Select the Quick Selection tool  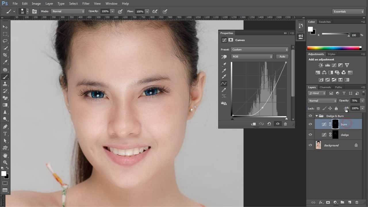(x=5, y=48)
